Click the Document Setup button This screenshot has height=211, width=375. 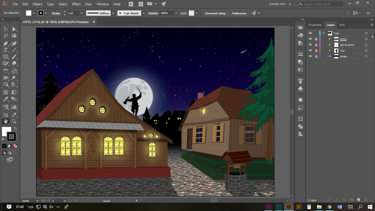215,13
